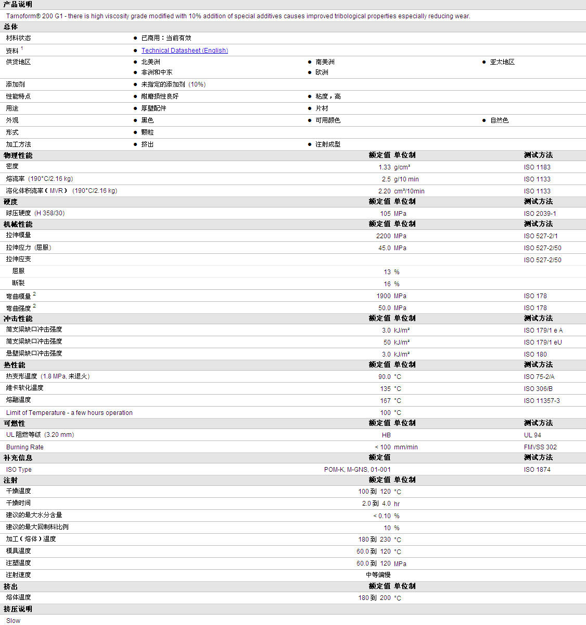Click the 北美洲 availability entry
The image size is (586, 625).
pyautogui.click(x=151, y=62)
